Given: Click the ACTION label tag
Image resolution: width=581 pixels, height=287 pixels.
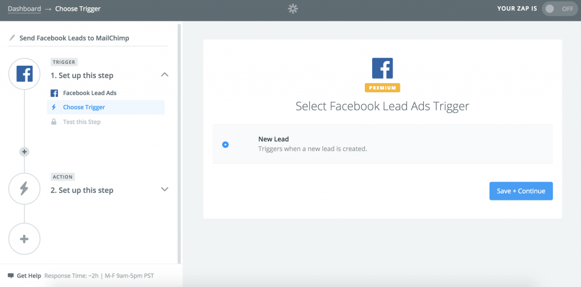Looking at the screenshot, I should [62, 177].
